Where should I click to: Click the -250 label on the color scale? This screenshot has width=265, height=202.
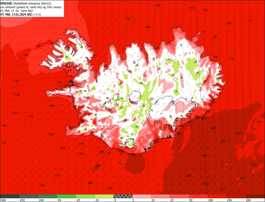coord(22,200)
